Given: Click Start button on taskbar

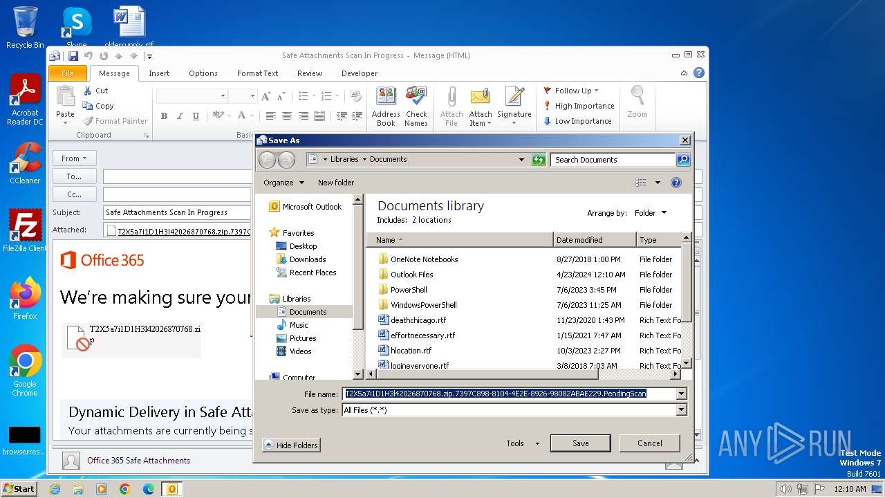Looking at the screenshot, I should coord(19,488).
